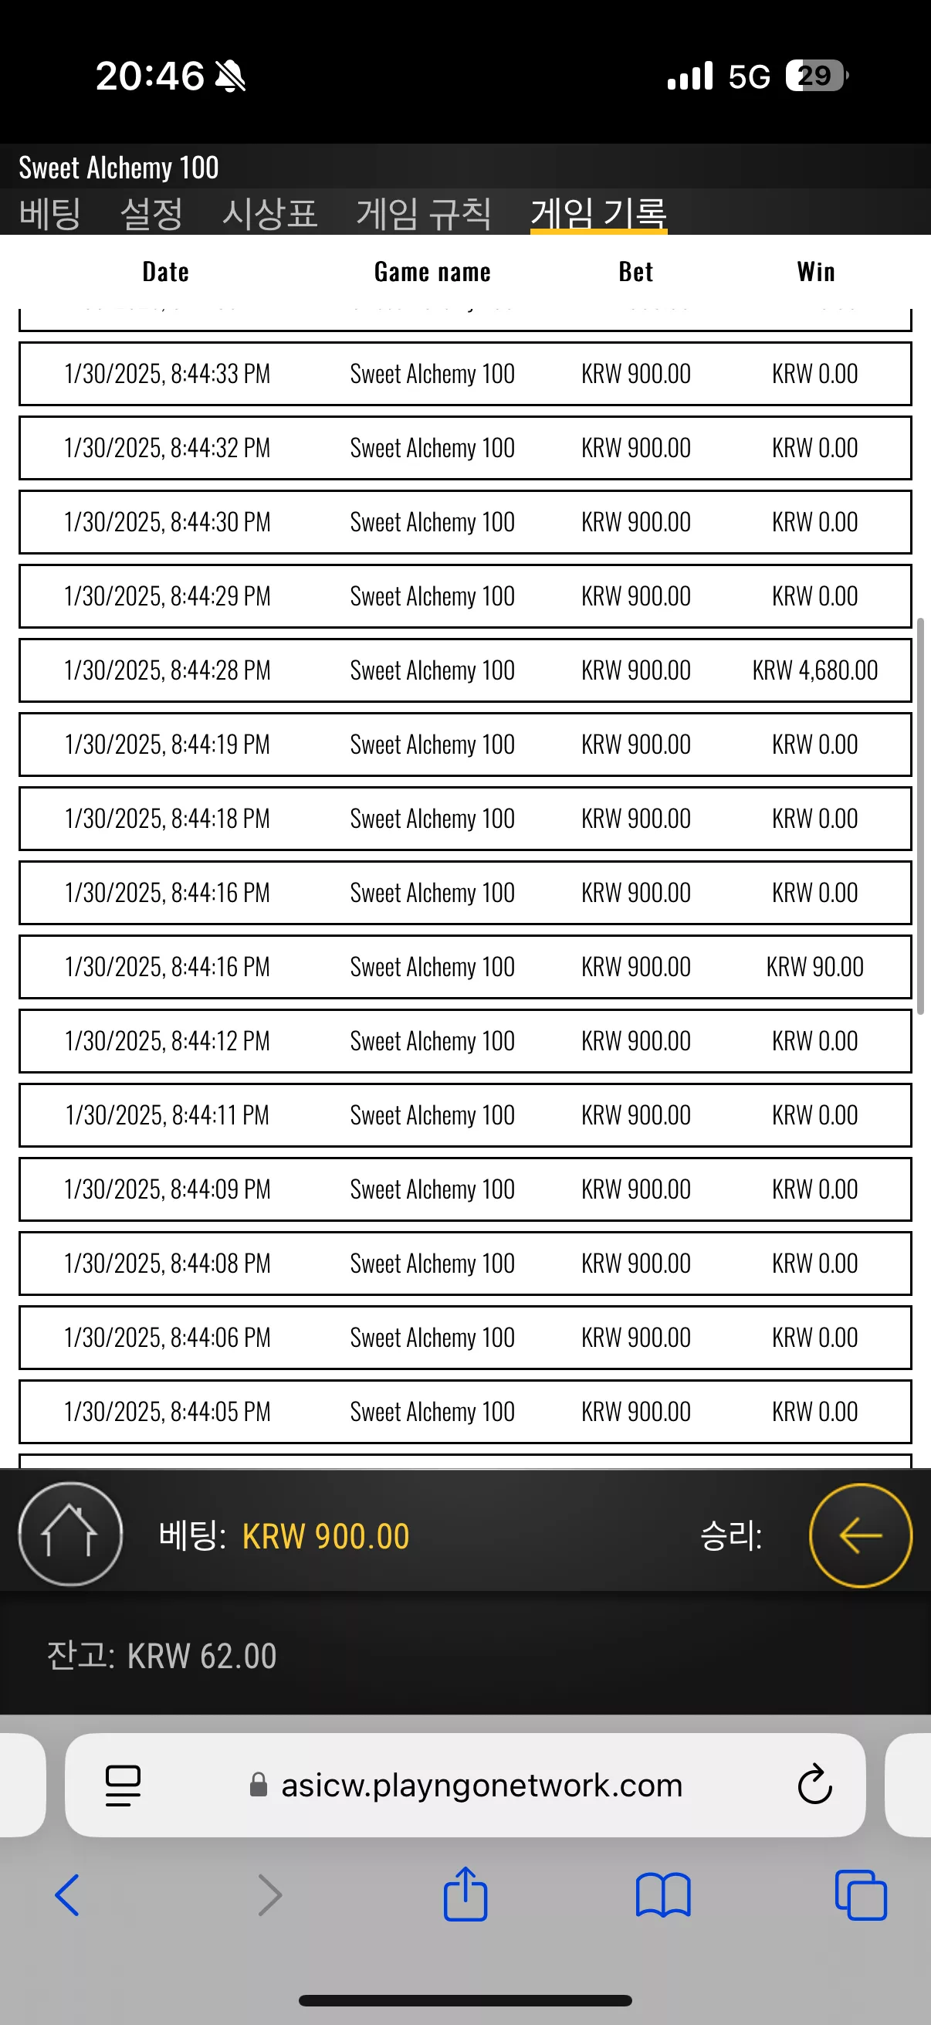Viewport: 931px width, 2025px height.
Task: Open Safari tabs overview icon
Action: pyautogui.click(x=860, y=1895)
